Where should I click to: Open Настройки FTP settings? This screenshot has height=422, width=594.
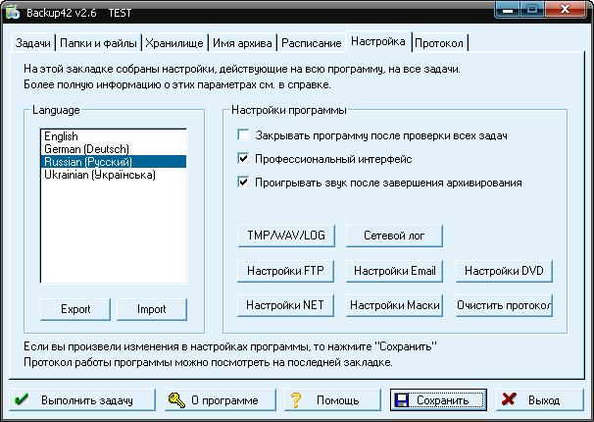click(x=287, y=271)
